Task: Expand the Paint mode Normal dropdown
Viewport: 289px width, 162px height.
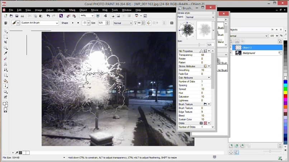Action: (x=213, y=17)
